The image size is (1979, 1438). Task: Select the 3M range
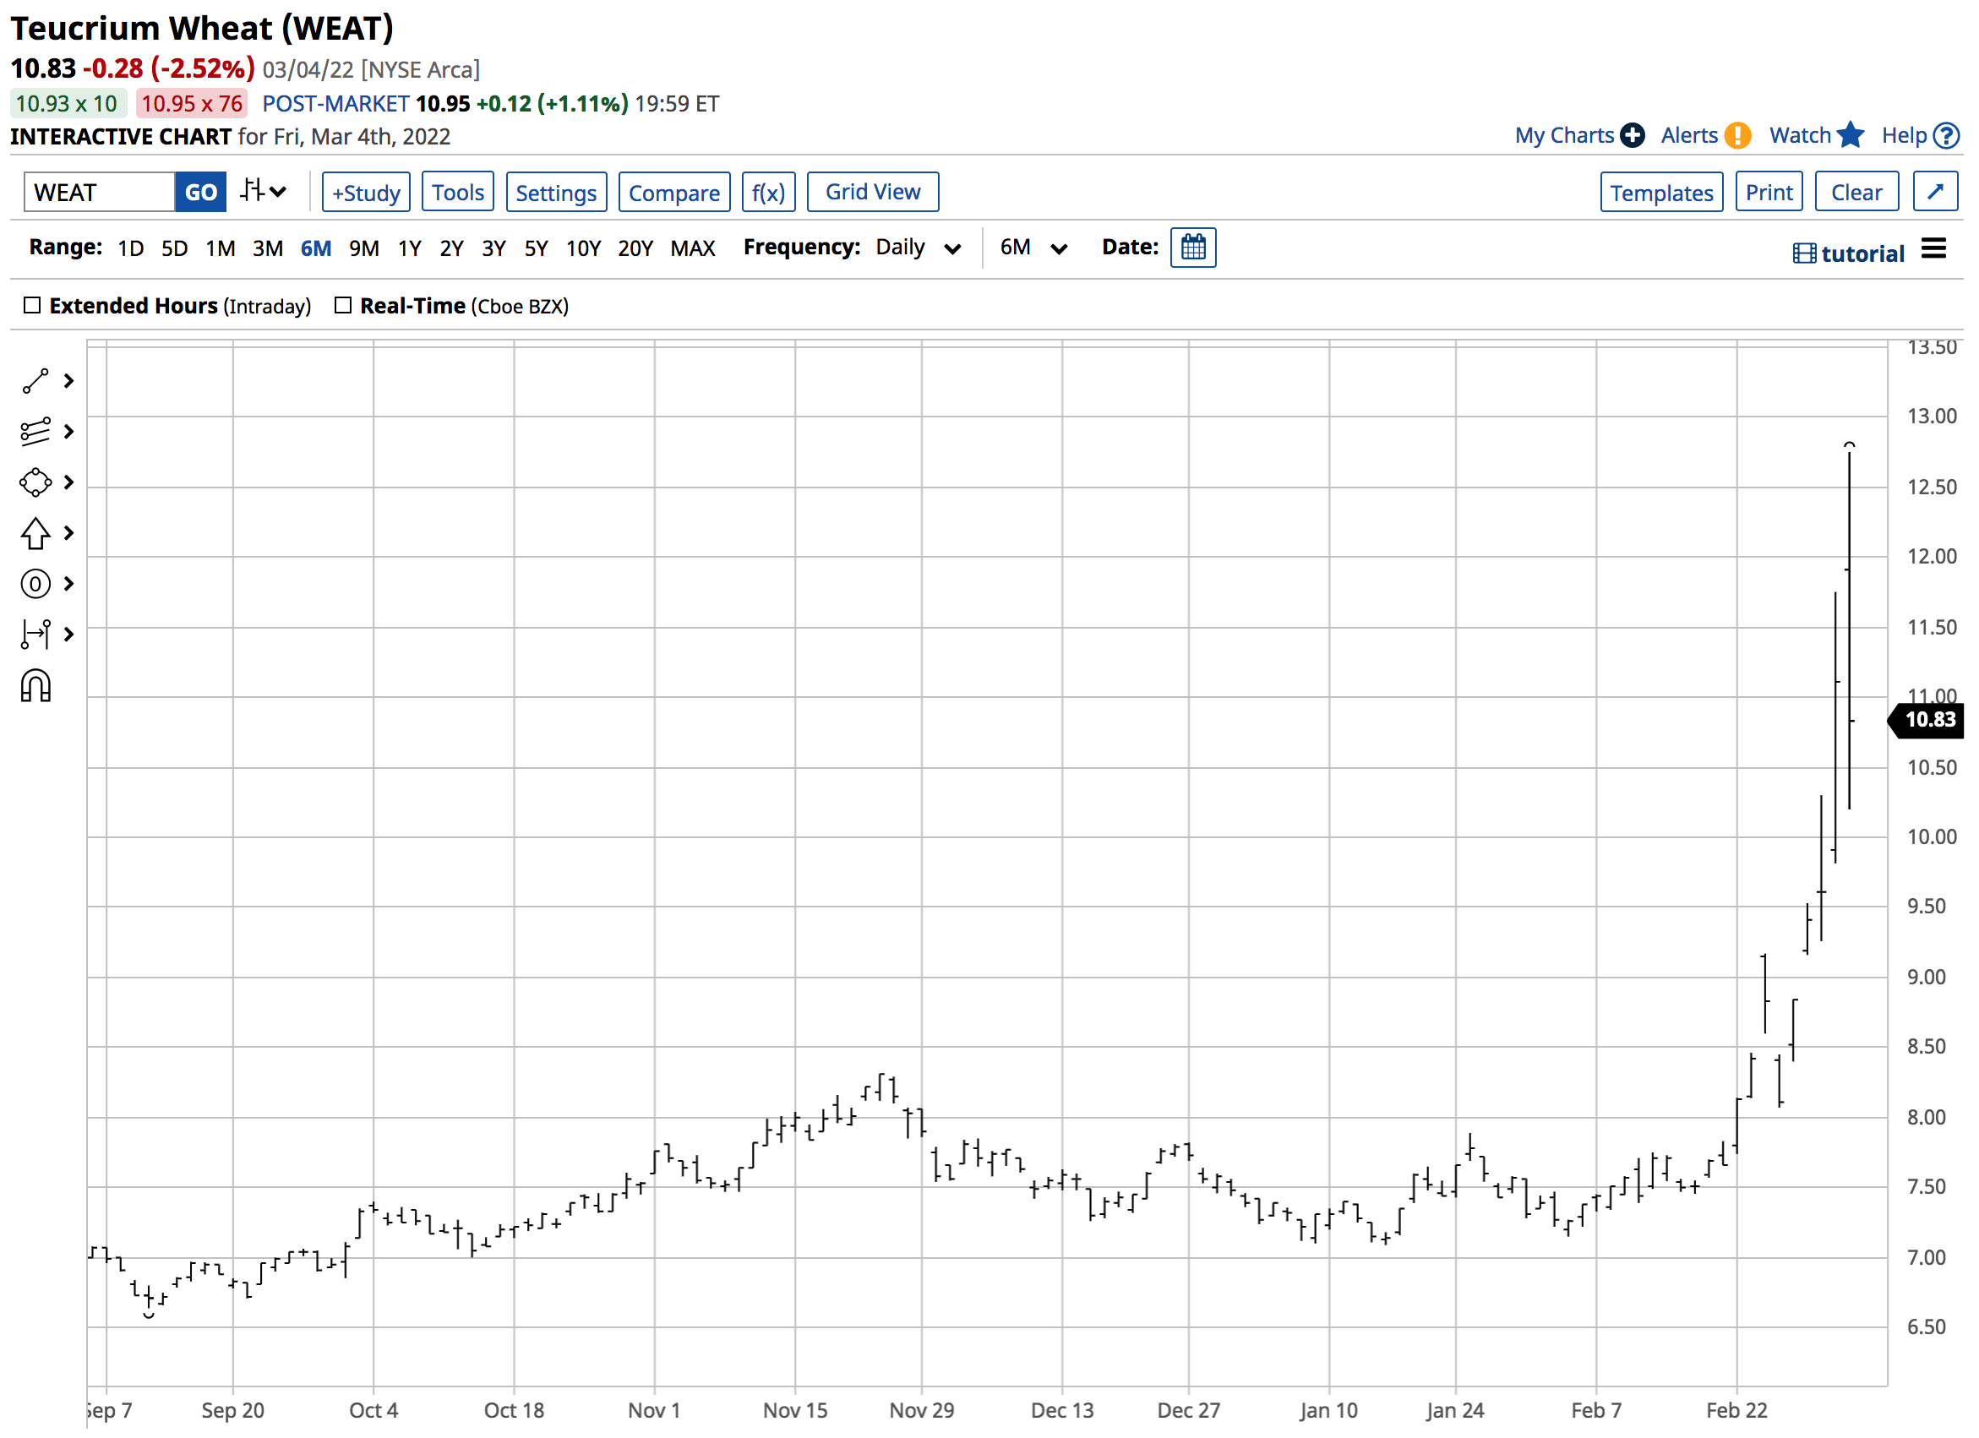pos(268,248)
